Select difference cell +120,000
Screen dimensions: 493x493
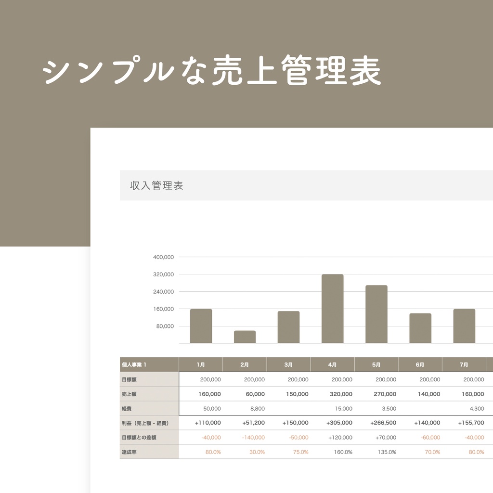tap(332, 437)
